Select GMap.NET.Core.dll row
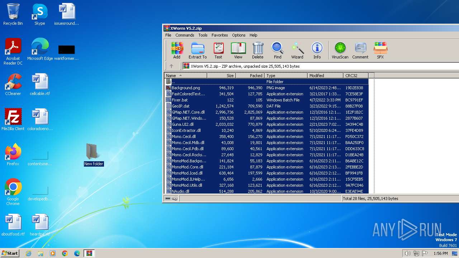The height and width of the screenshot is (258, 459). click(x=266, y=112)
